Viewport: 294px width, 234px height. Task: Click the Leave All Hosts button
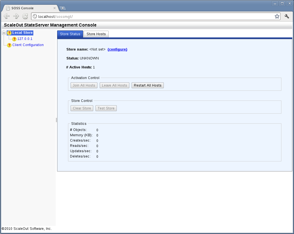pyautogui.click(x=114, y=85)
